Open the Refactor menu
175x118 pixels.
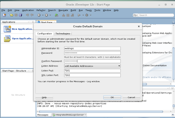click(x=41, y=10)
